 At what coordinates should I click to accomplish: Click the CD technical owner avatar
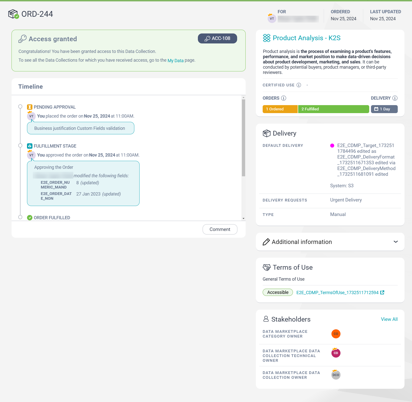coord(336,353)
